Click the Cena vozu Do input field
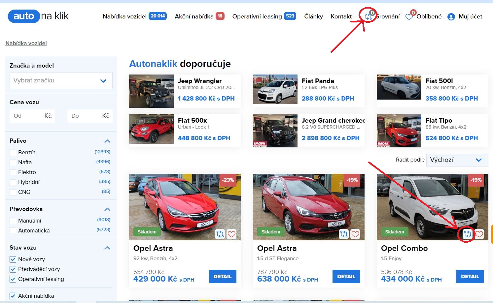Screen dimensions: 493x303 pyautogui.click(x=90, y=116)
